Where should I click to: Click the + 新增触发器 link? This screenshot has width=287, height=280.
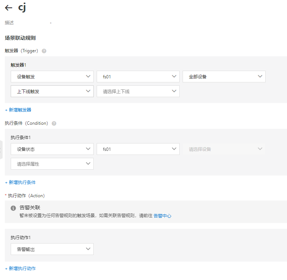pos(18,110)
